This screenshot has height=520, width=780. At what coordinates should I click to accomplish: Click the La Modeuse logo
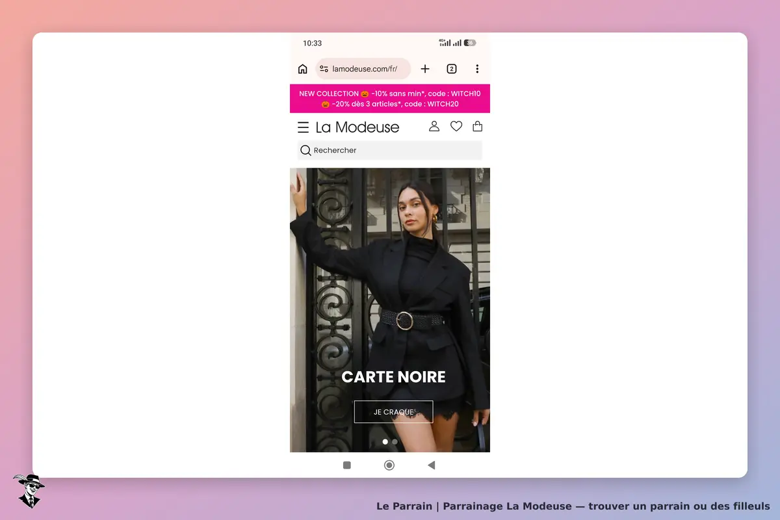[357, 127]
